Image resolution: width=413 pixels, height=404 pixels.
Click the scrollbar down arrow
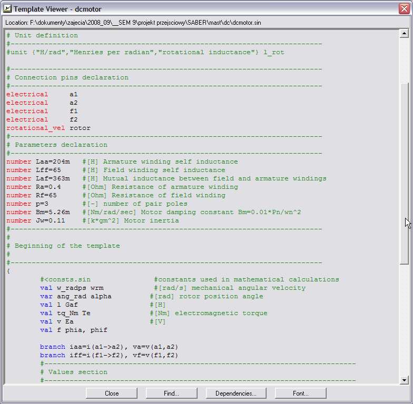(404, 380)
